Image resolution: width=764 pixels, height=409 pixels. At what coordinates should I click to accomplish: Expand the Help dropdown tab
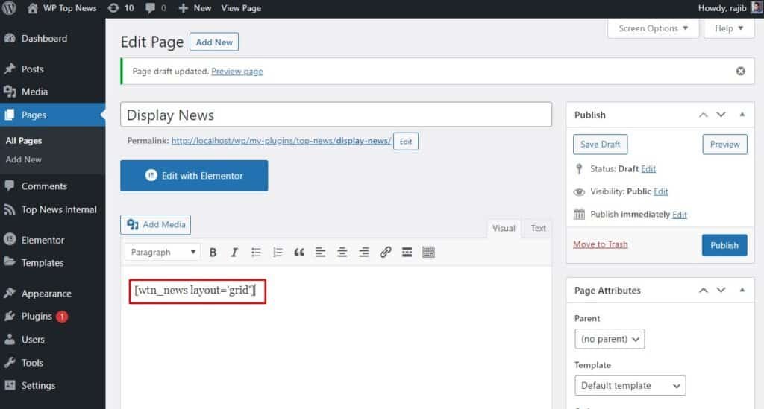(728, 29)
